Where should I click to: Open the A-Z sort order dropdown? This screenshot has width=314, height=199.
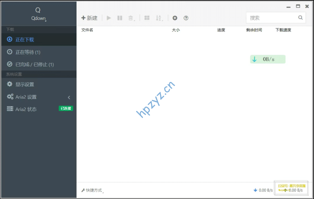[x=159, y=18]
